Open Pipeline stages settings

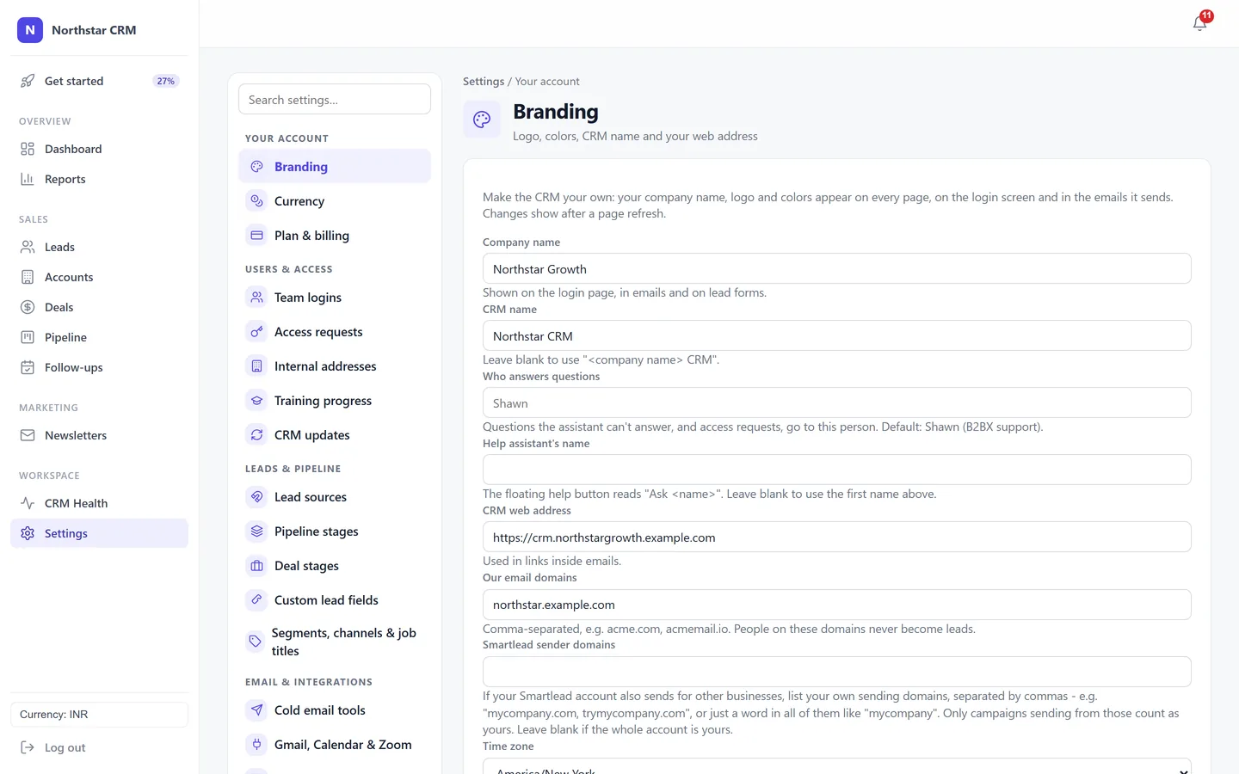[x=335, y=531]
